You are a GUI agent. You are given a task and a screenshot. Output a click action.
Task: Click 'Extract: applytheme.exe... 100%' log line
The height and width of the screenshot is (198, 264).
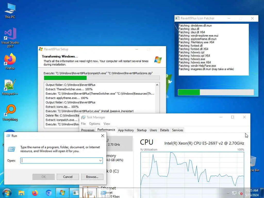click(x=67, y=98)
